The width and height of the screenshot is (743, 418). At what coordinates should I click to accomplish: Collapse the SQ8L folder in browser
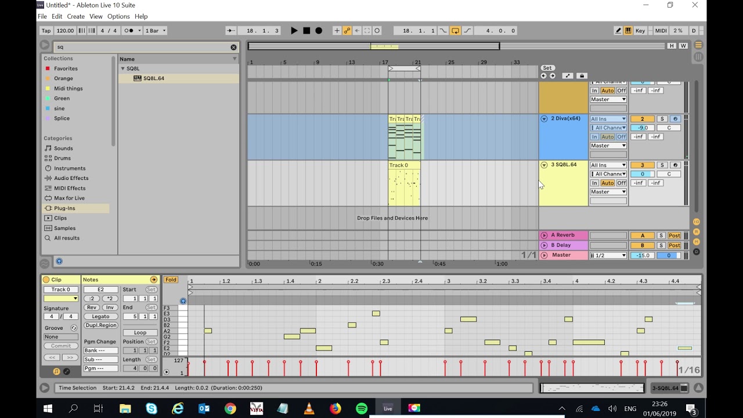[123, 69]
